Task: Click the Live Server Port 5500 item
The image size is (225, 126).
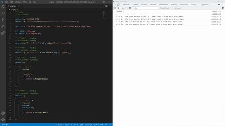Action: [98, 125]
